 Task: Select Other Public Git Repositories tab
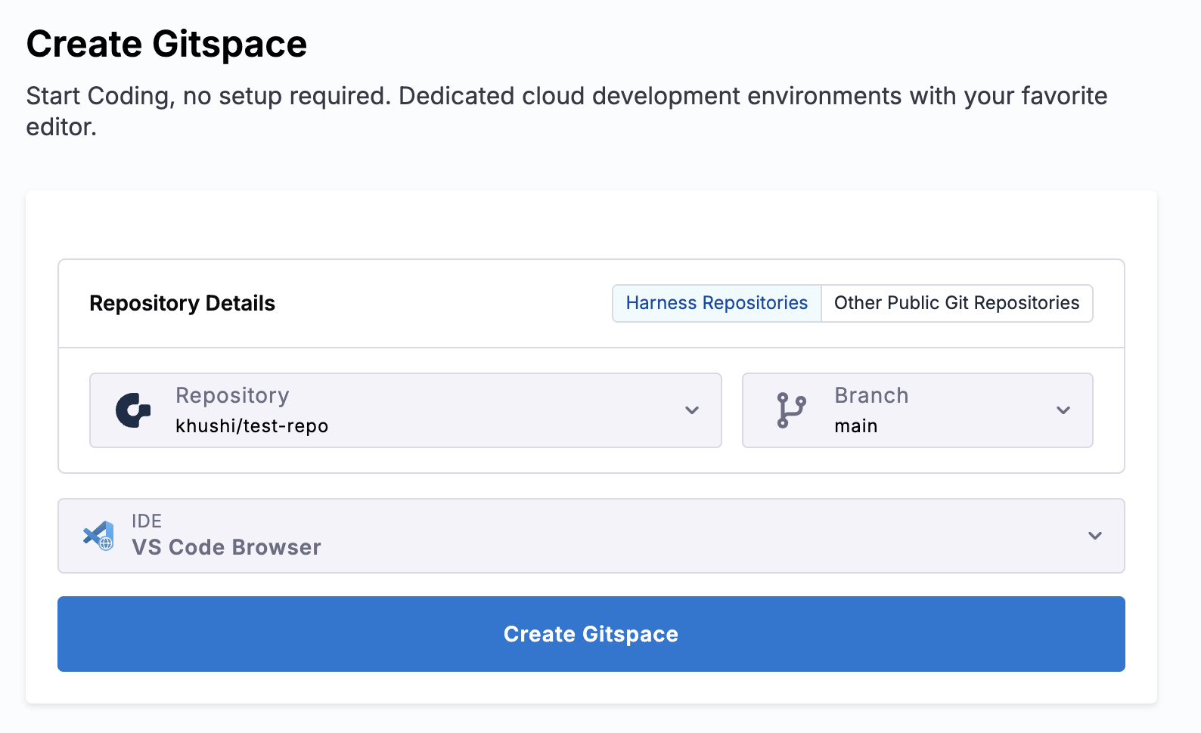956,303
